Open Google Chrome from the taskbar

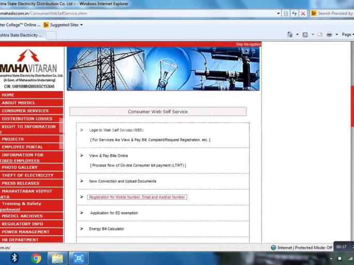[x=36, y=258]
